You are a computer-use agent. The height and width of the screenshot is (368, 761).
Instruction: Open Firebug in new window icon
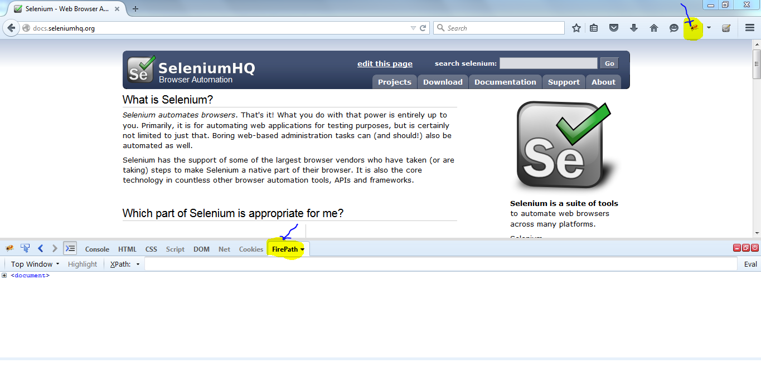click(x=746, y=248)
